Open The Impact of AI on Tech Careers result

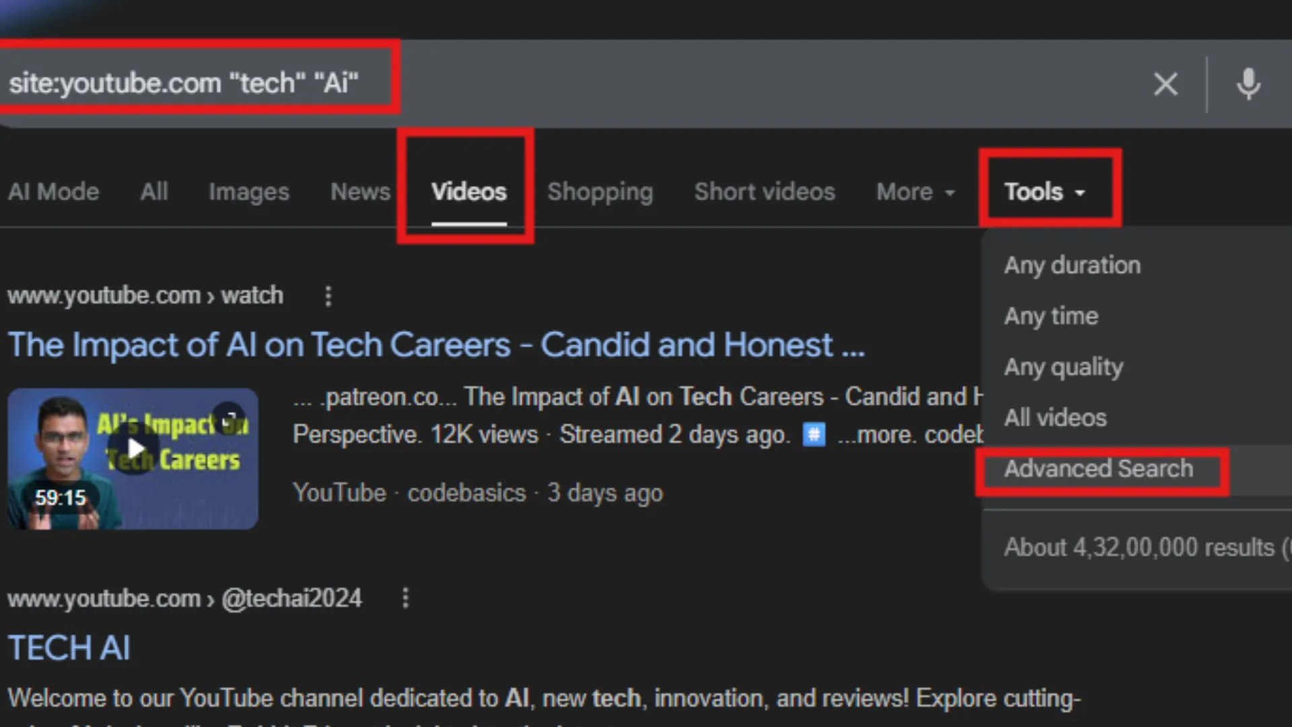[436, 344]
